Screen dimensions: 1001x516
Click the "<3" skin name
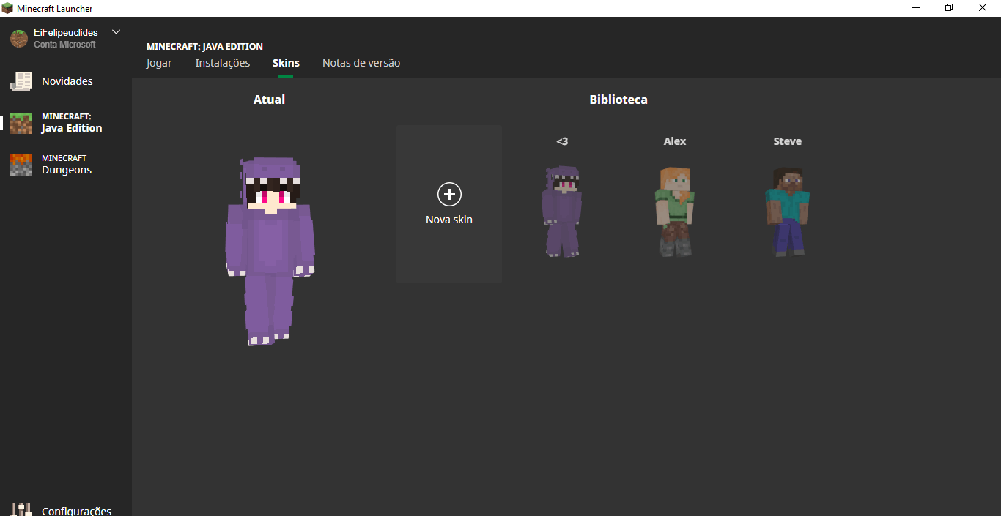click(x=562, y=141)
